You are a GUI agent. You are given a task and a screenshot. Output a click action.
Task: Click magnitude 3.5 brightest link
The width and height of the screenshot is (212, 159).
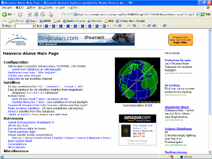[28, 93]
